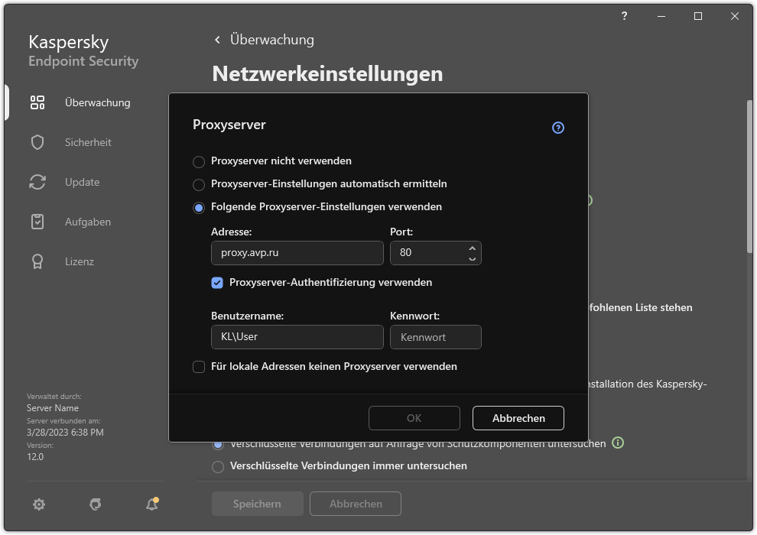Dismiss the dialog using Abbrechen
The height and width of the screenshot is (535, 757).
(x=518, y=418)
